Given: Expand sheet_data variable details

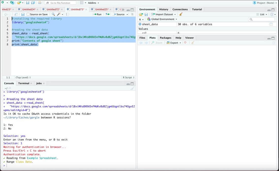Looking at the screenshot, I should click(140, 24).
